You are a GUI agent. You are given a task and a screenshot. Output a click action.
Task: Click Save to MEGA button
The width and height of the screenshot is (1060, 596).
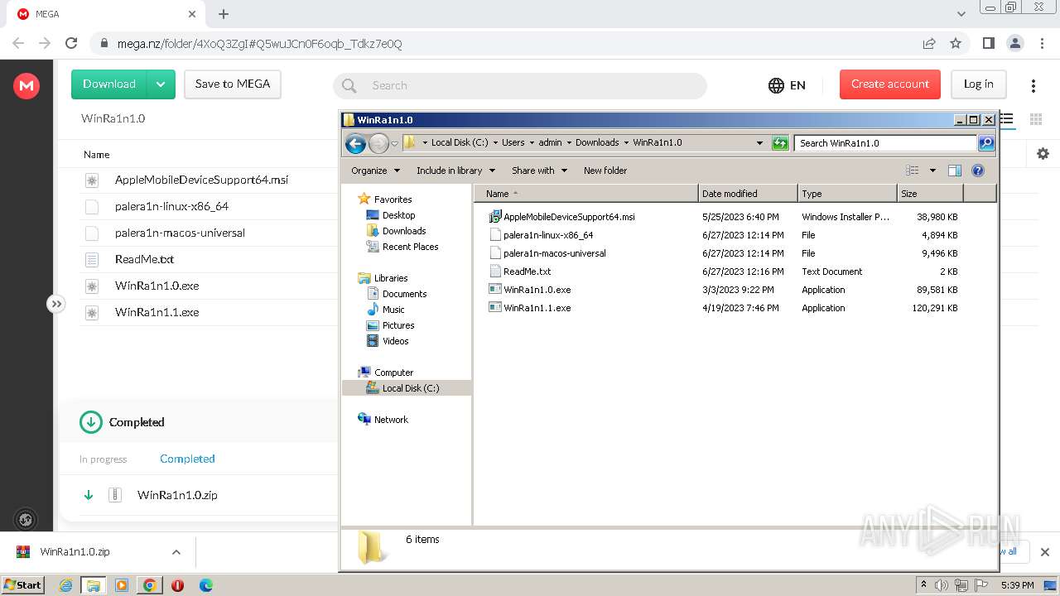pos(233,84)
